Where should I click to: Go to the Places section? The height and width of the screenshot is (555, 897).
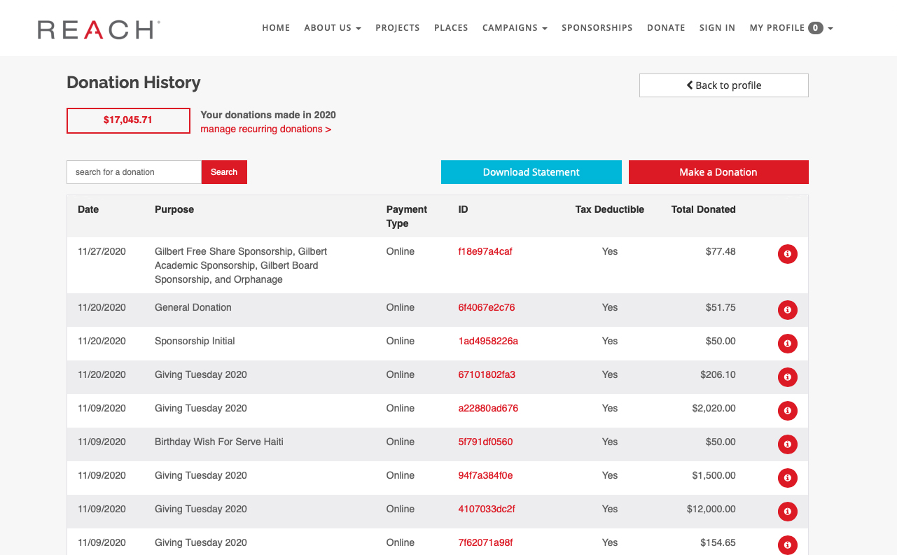pos(451,28)
